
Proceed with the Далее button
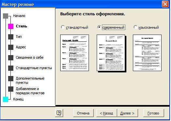[x=127, y=113]
